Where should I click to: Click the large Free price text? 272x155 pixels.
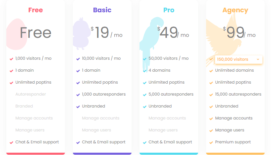(35, 33)
